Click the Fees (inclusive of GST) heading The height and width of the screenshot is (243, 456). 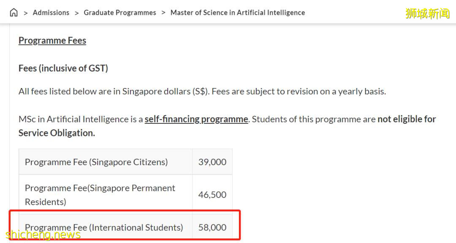[63, 68]
